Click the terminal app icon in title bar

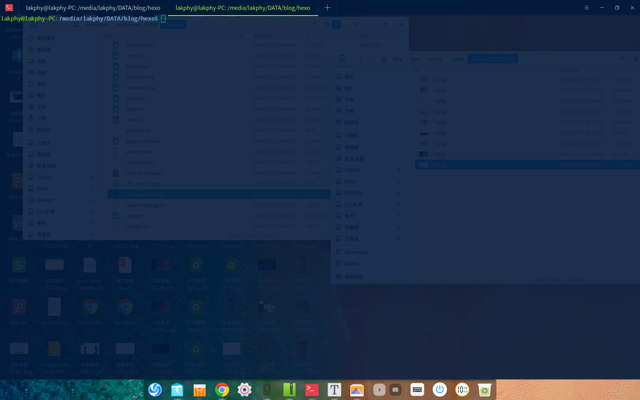9,8
